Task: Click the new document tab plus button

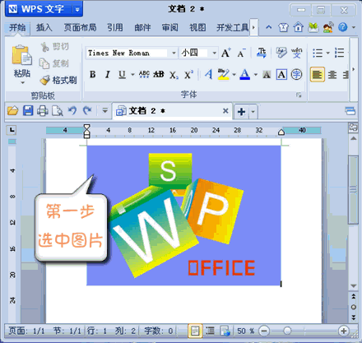Action: pos(241,112)
